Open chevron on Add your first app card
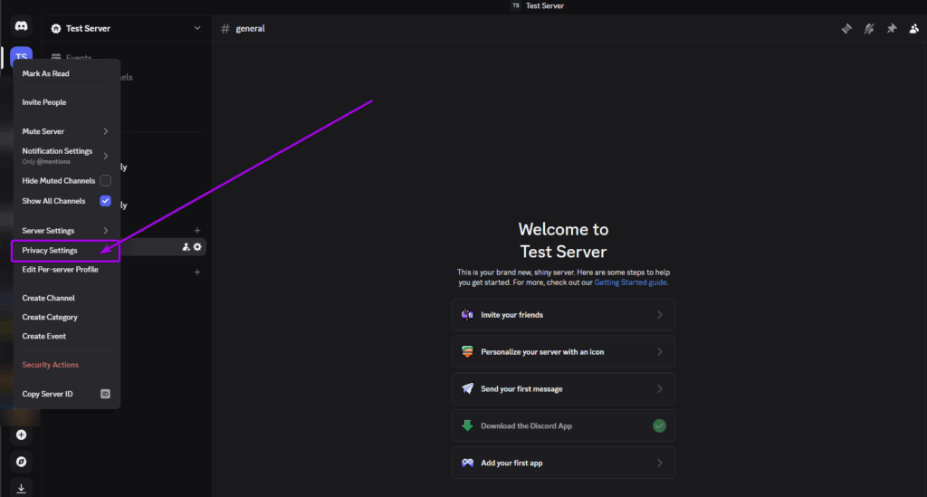927x497 pixels. [660, 463]
